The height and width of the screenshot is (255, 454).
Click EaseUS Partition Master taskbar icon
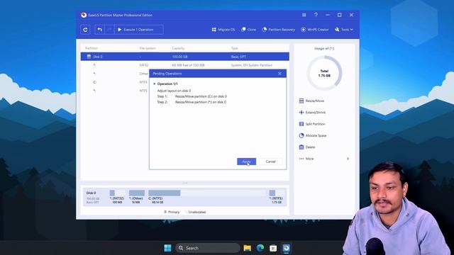click(x=286, y=248)
